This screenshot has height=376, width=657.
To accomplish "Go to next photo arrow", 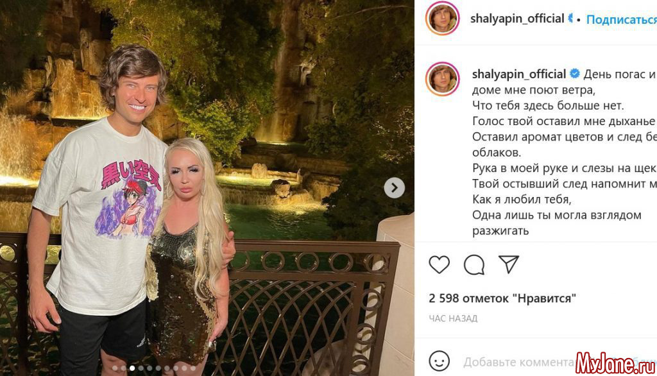I will (x=395, y=188).
